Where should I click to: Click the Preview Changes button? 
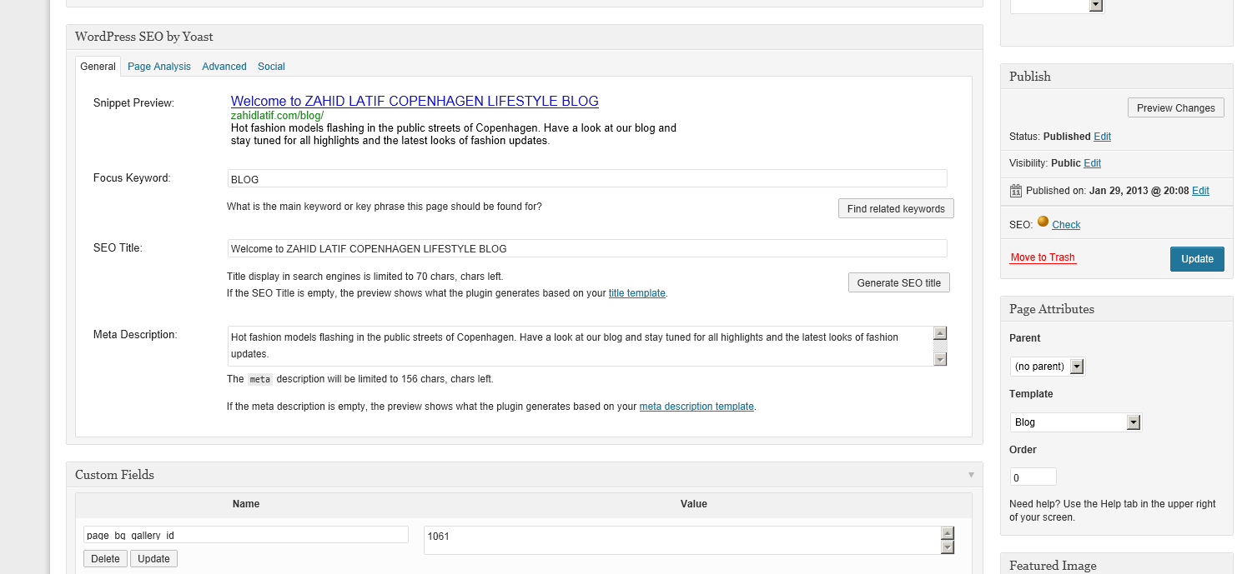(x=1176, y=108)
